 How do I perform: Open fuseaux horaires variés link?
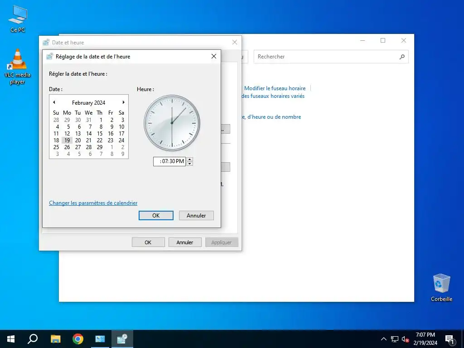click(272, 96)
